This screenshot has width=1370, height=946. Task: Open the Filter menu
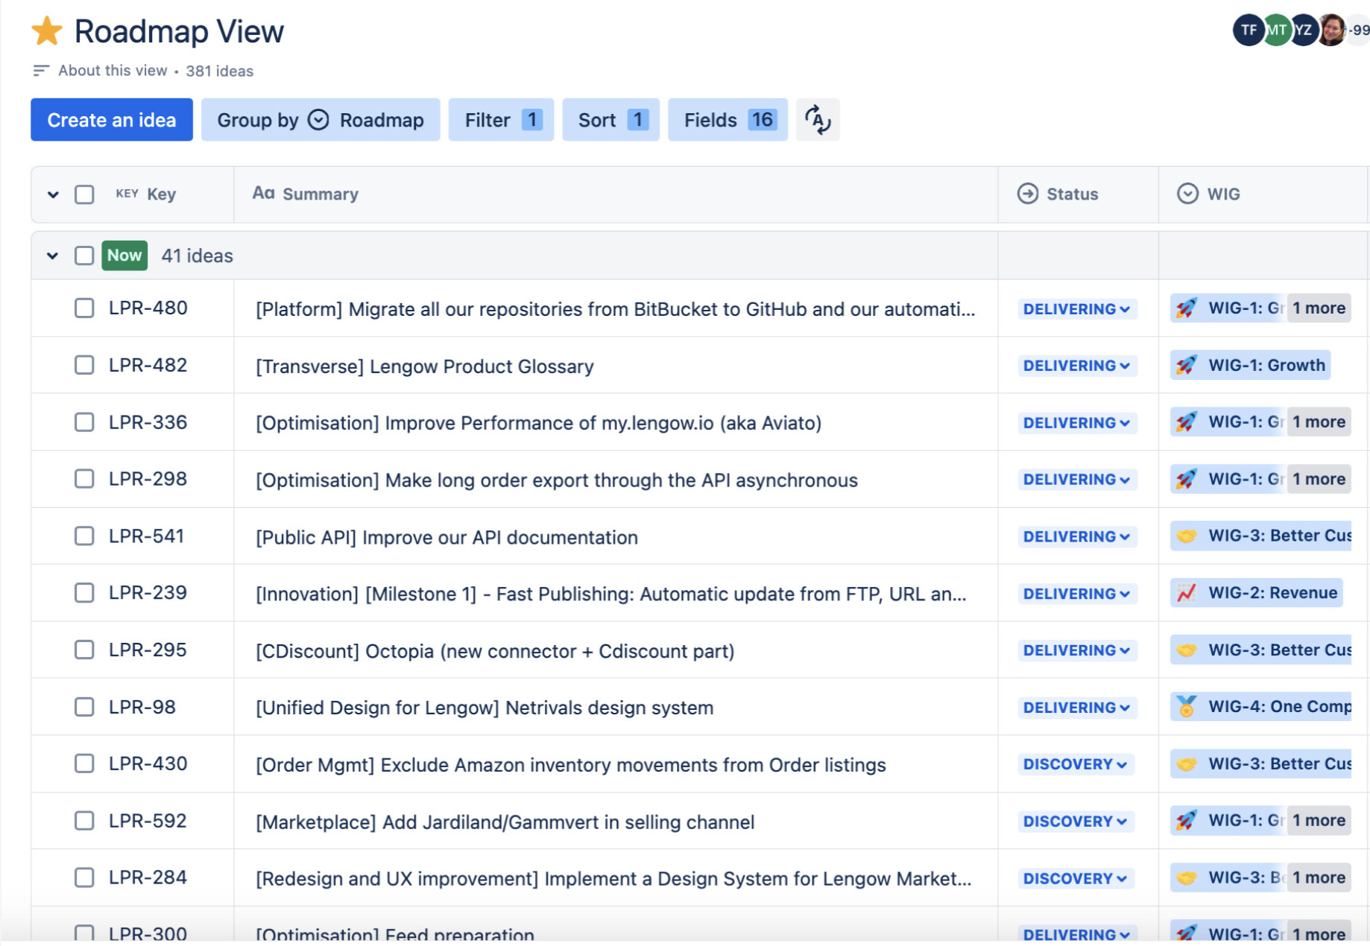(500, 119)
